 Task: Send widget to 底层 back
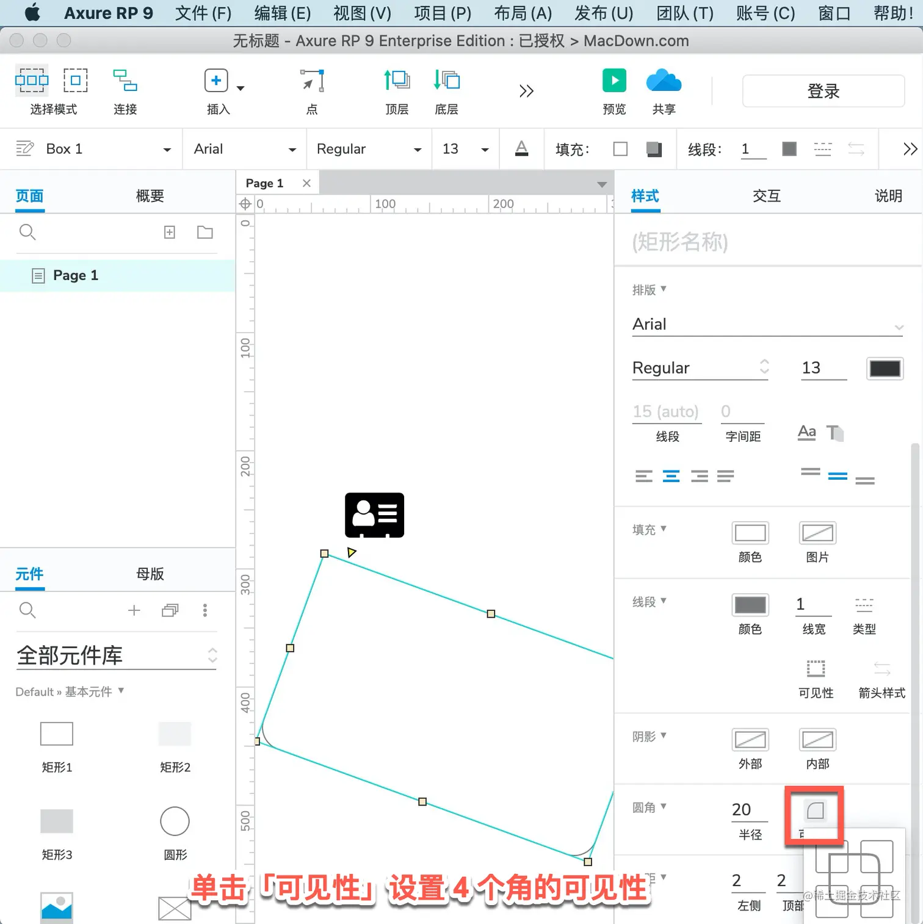click(447, 81)
